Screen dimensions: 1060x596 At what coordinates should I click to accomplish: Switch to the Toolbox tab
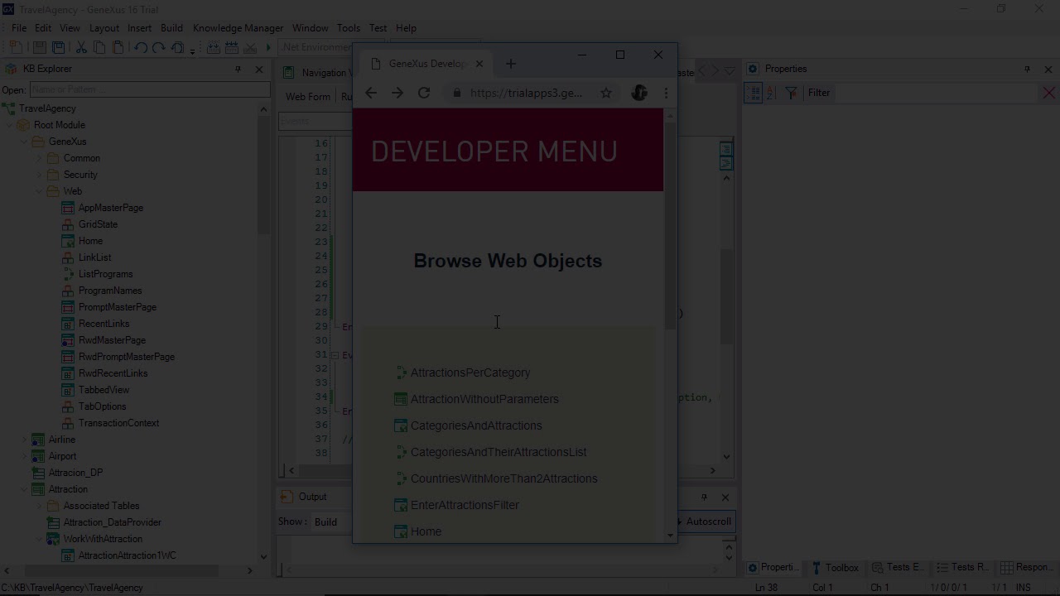point(835,567)
